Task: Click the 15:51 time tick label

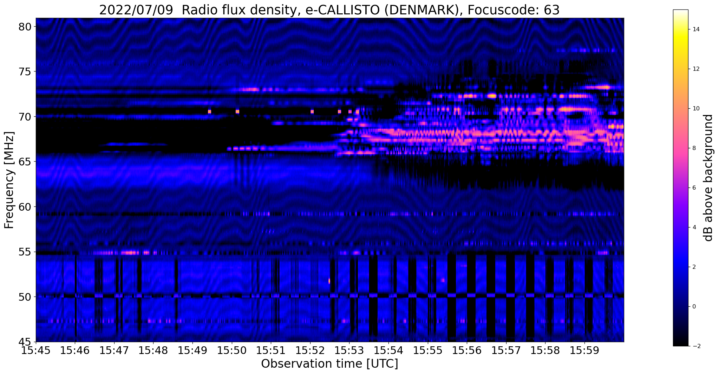Action: [271, 351]
